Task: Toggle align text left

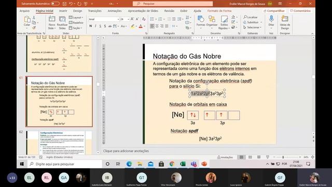Action: point(152,26)
